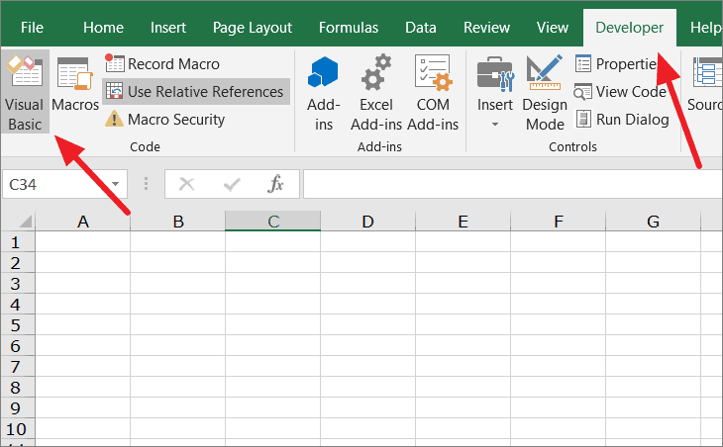Open the Review tab

point(486,28)
